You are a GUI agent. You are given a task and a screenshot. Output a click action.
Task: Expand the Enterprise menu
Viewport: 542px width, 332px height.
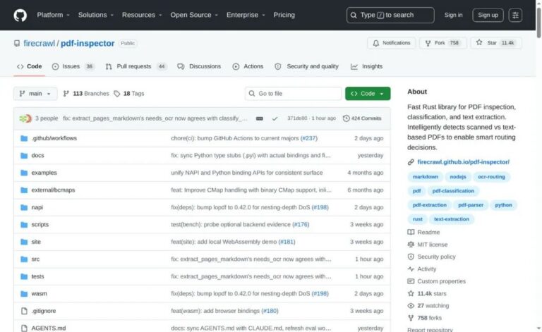(246, 16)
